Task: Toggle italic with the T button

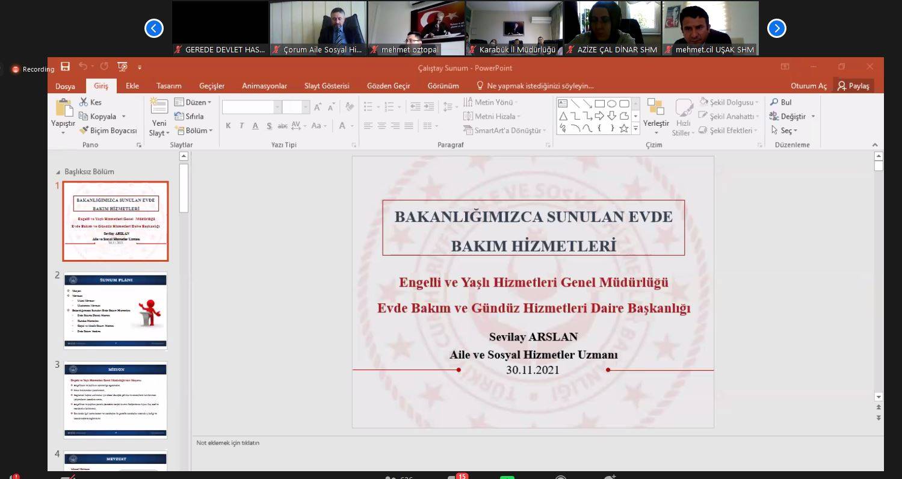Action: tap(241, 126)
